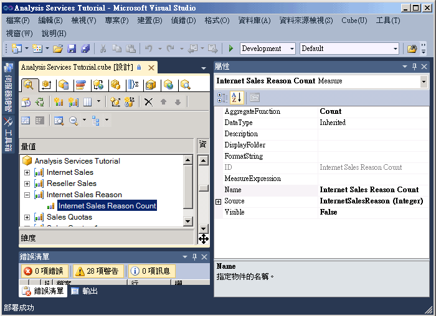The width and height of the screenshot is (436, 316).
Task: Toggle Alphabetical sort in Properties panel
Action: [237, 98]
